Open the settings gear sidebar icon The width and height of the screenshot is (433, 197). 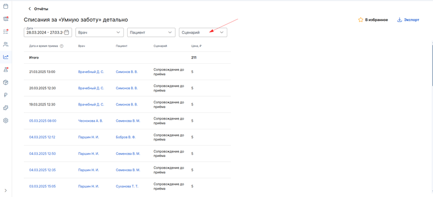(x=5, y=121)
